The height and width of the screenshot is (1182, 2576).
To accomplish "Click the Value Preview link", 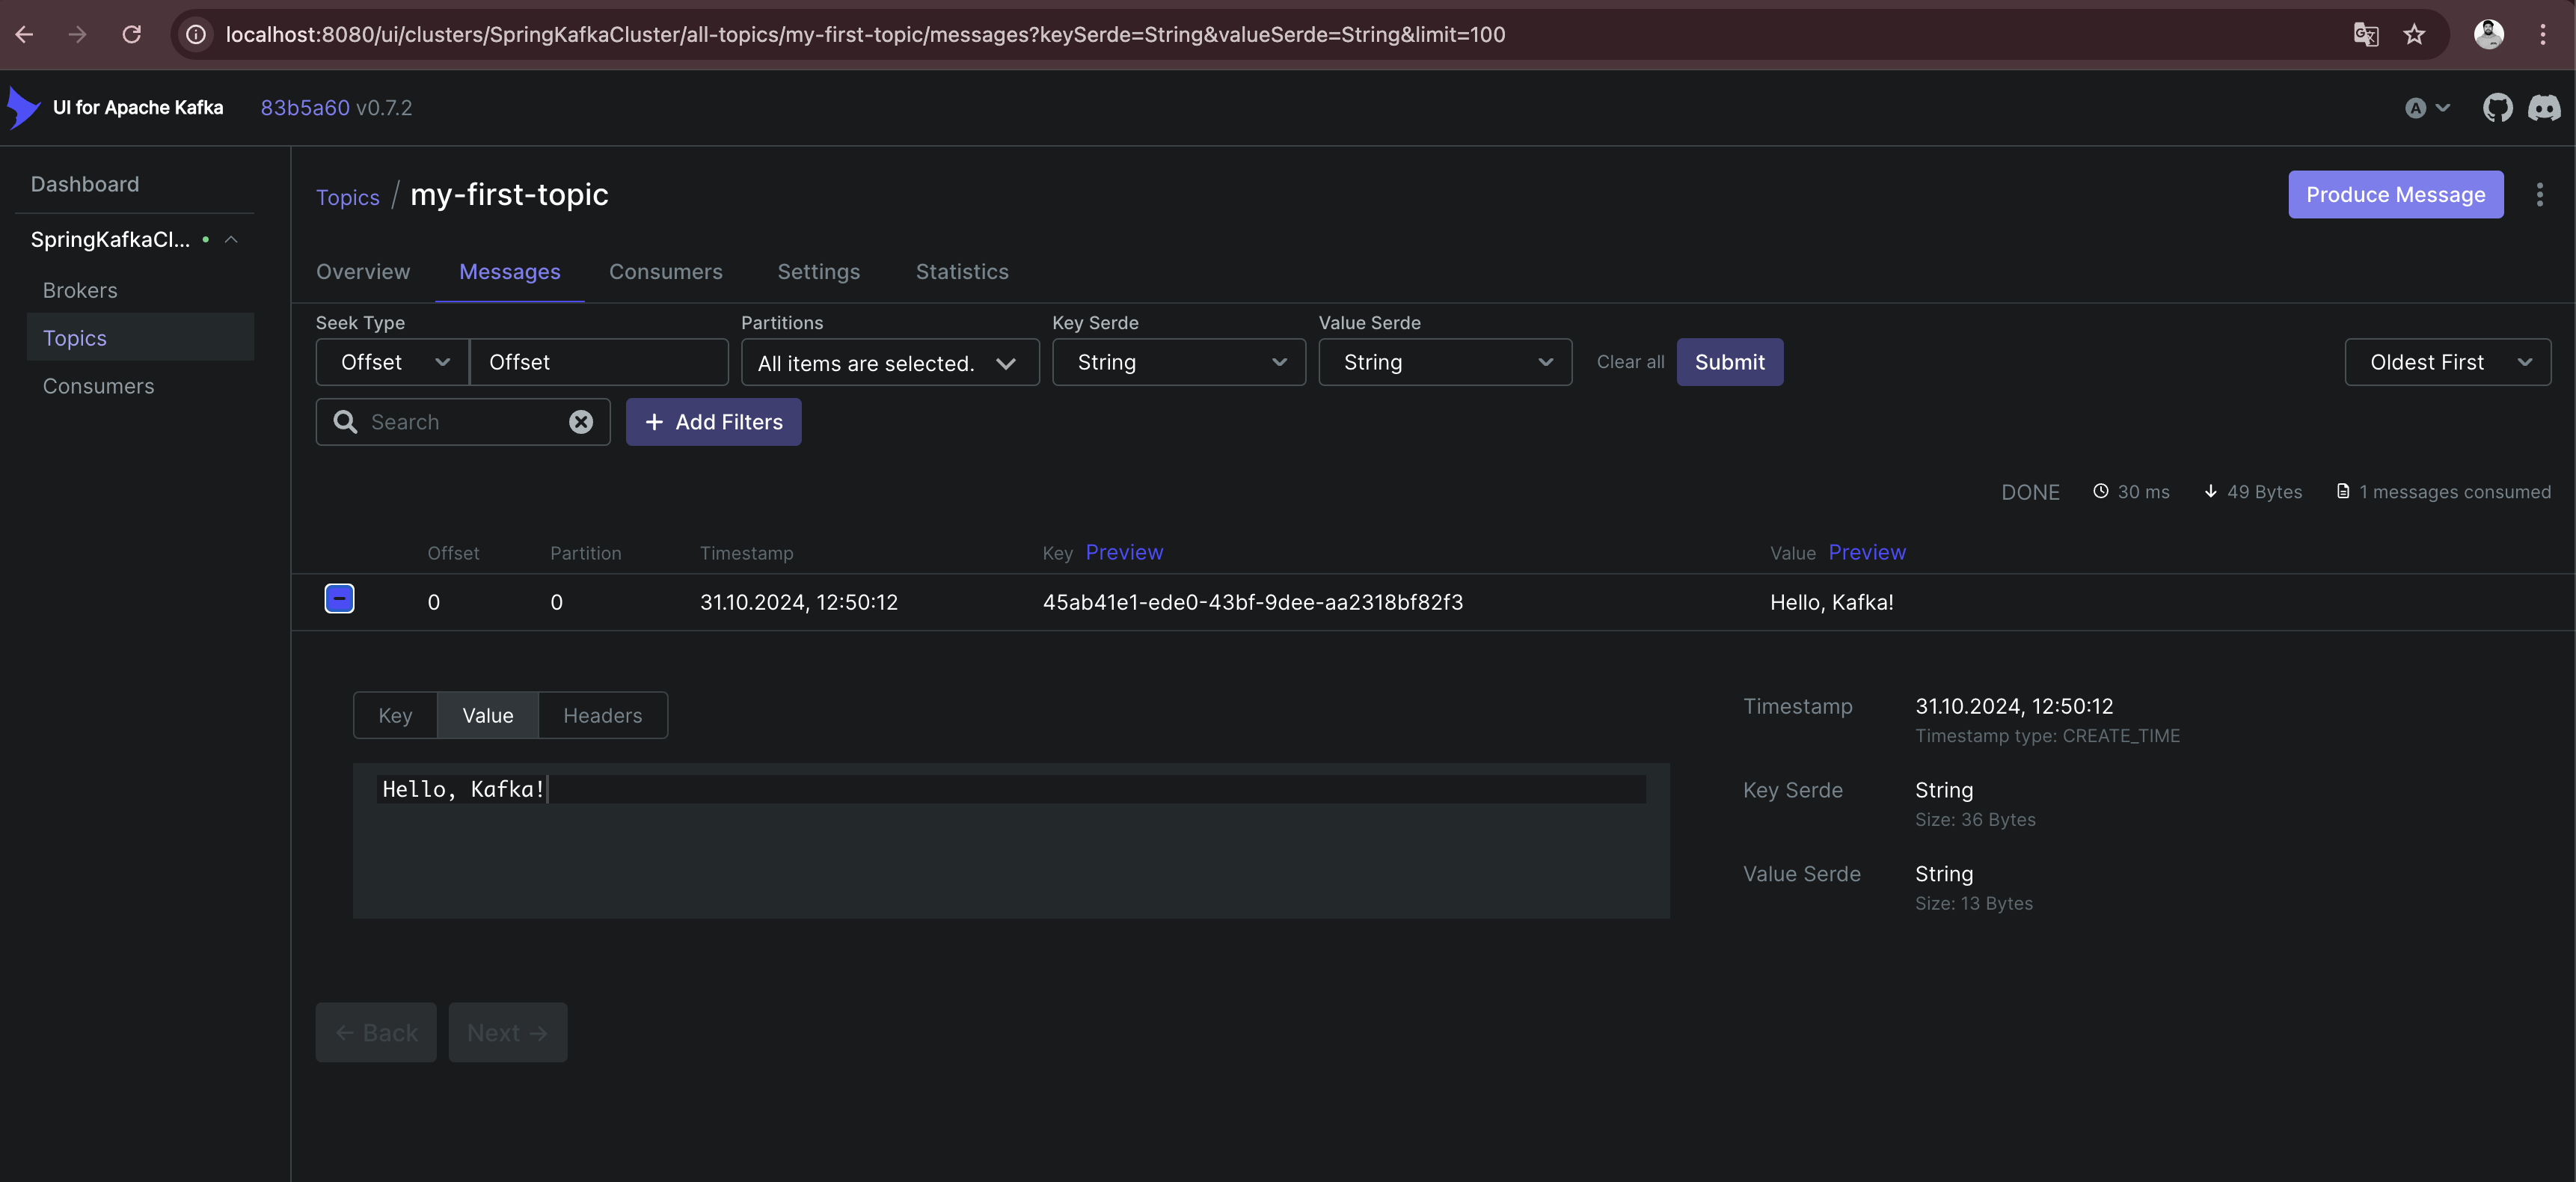I will click(1866, 552).
